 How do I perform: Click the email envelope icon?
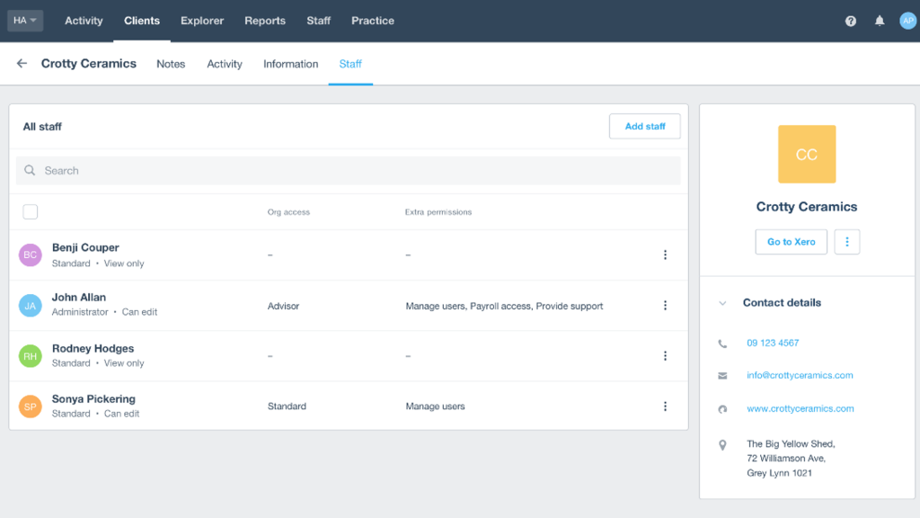pyautogui.click(x=722, y=376)
